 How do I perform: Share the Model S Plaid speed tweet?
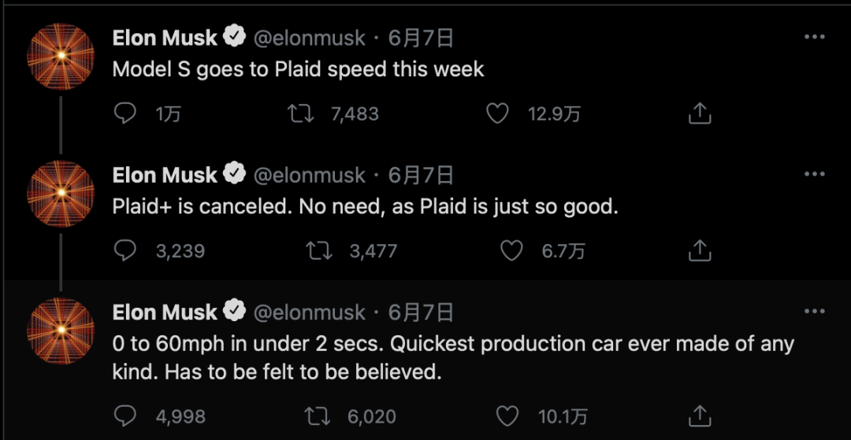tap(700, 114)
